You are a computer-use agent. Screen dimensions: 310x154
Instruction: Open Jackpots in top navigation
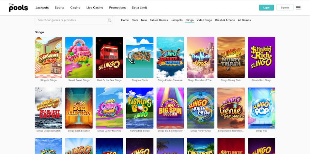(x=42, y=8)
